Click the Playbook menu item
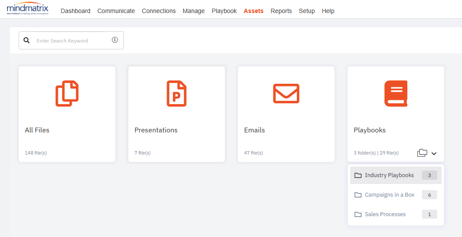This screenshot has height=237, width=462. pos(224,11)
